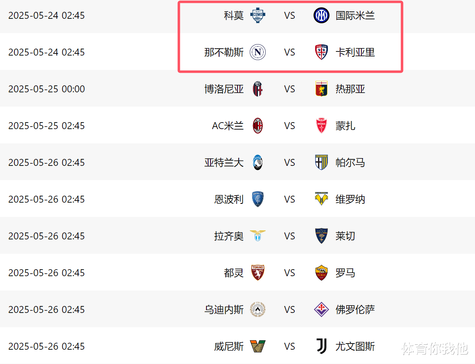Click the Juventus logo
Viewport: 475px width, 364px height.
tap(321, 346)
